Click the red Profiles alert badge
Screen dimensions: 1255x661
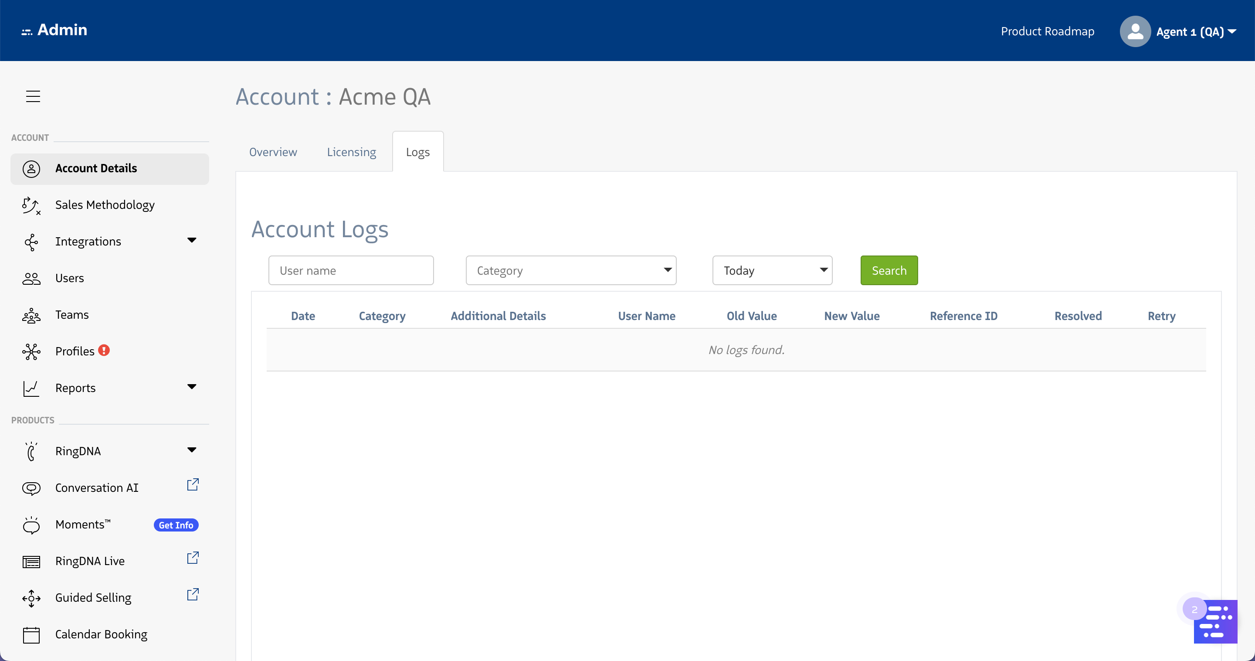(x=104, y=351)
